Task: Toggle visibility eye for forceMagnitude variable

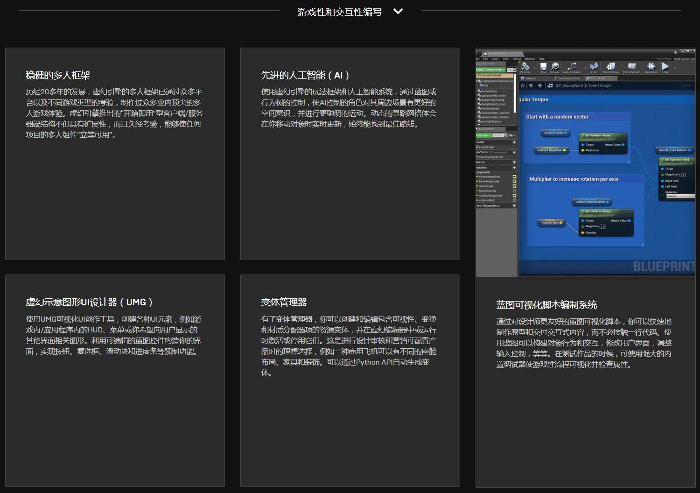Action: coord(514,181)
